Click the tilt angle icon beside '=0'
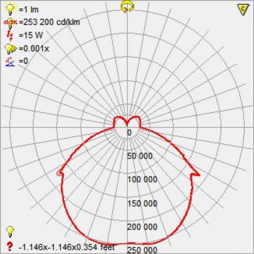 (x=10, y=62)
